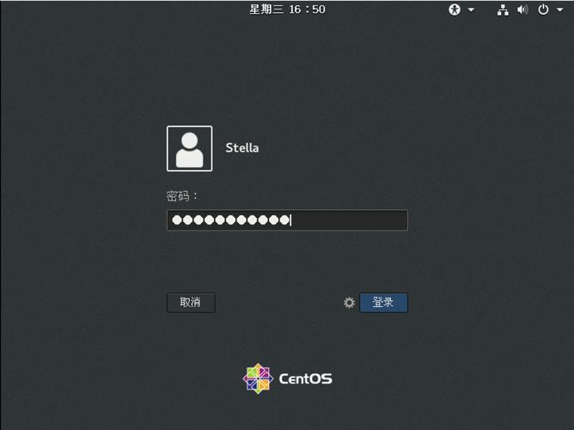Expand the accessibility dropdown arrow

point(471,9)
